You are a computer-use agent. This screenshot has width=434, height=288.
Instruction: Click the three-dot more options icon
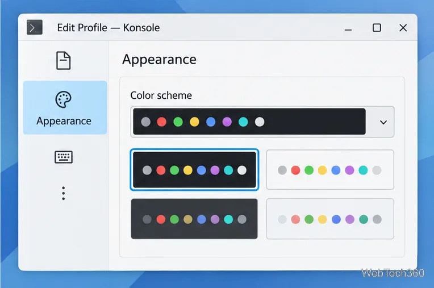(x=64, y=193)
